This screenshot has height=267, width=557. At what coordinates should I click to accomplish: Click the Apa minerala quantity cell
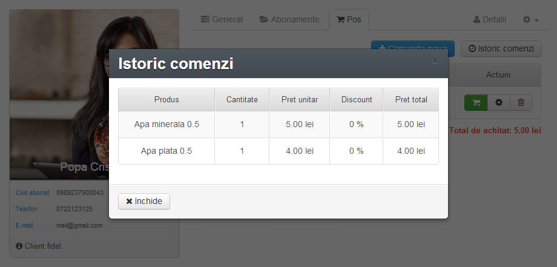tap(242, 125)
